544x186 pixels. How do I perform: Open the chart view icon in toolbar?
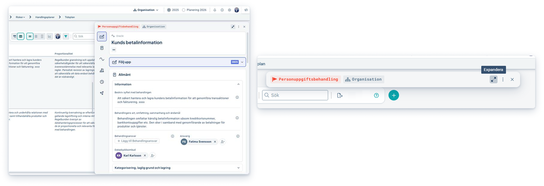click(x=50, y=36)
